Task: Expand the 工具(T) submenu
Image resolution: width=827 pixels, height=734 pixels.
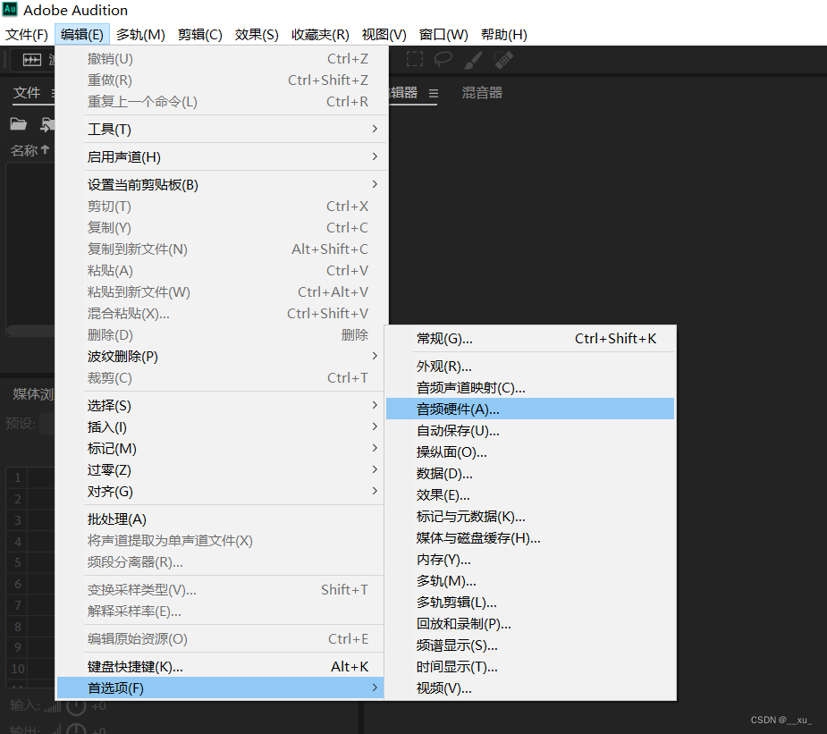Action: 222,130
